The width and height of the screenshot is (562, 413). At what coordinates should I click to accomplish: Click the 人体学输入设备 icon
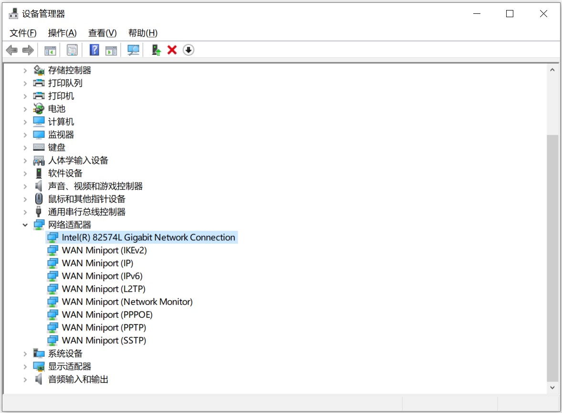39,160
